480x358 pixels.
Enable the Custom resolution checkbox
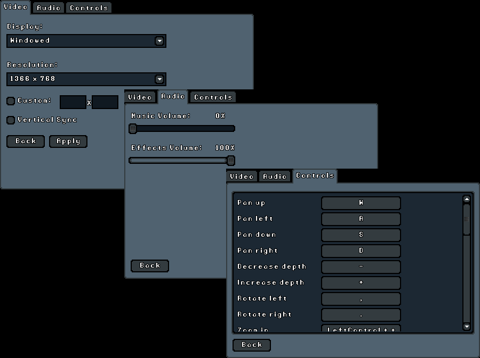[11, 101]
